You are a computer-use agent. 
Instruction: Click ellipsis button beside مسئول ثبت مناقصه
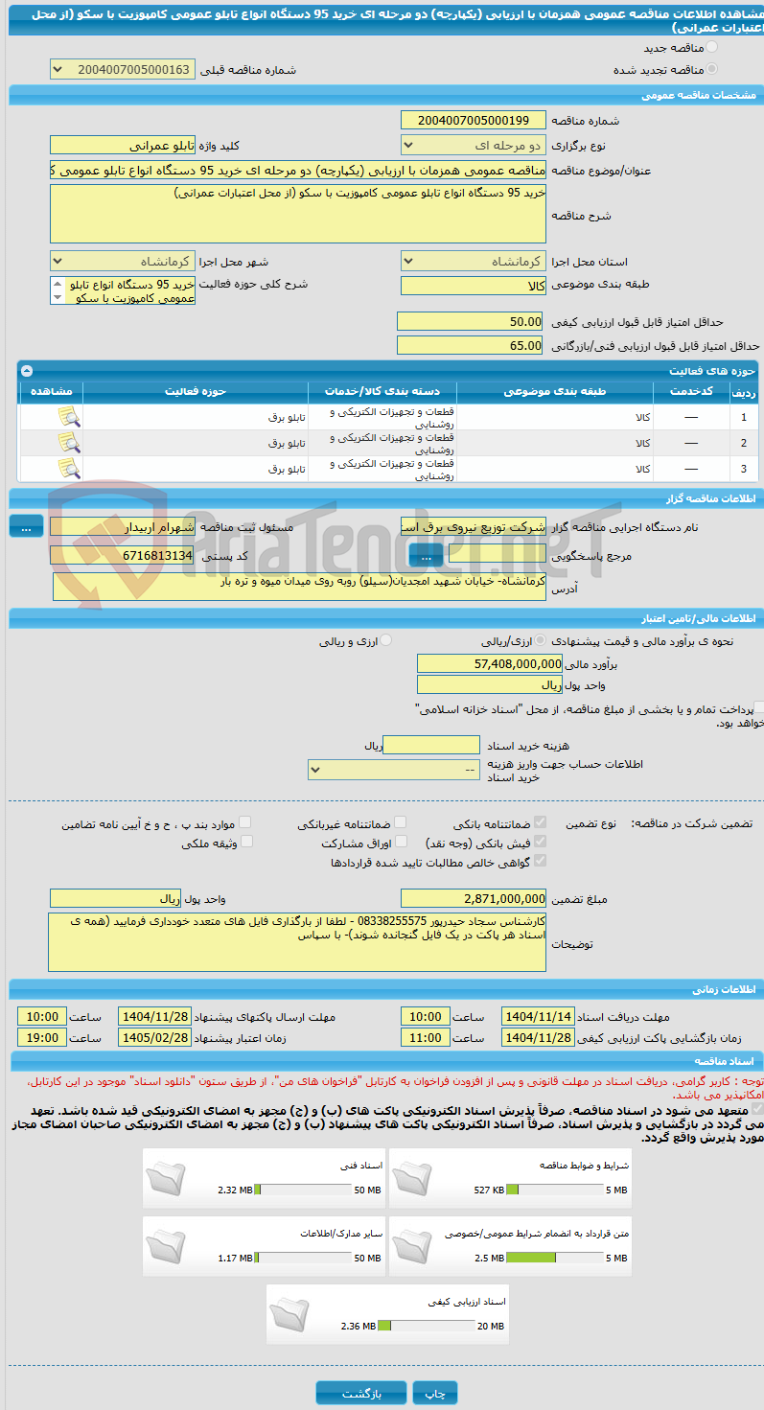point(27,526)
